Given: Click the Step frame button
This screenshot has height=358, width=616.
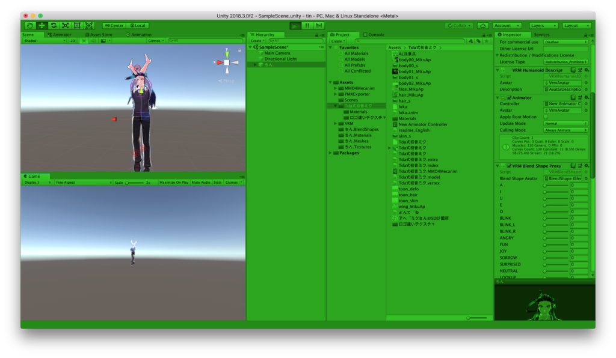Looking at the screenshot, I should pos(319,25).
